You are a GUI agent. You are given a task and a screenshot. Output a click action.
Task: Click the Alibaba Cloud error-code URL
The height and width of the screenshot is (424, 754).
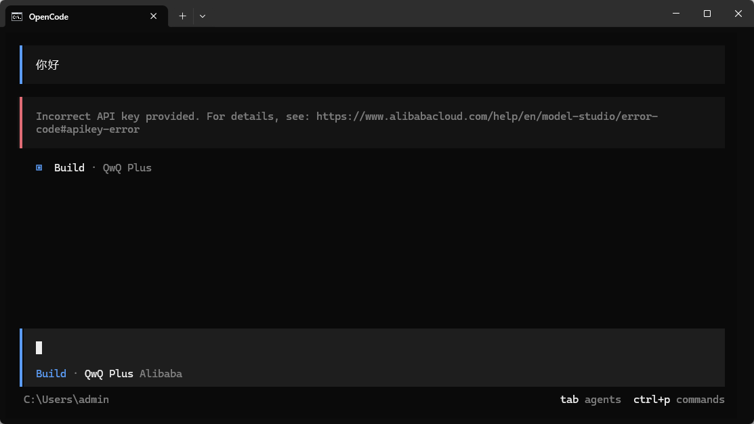(347, 123)
